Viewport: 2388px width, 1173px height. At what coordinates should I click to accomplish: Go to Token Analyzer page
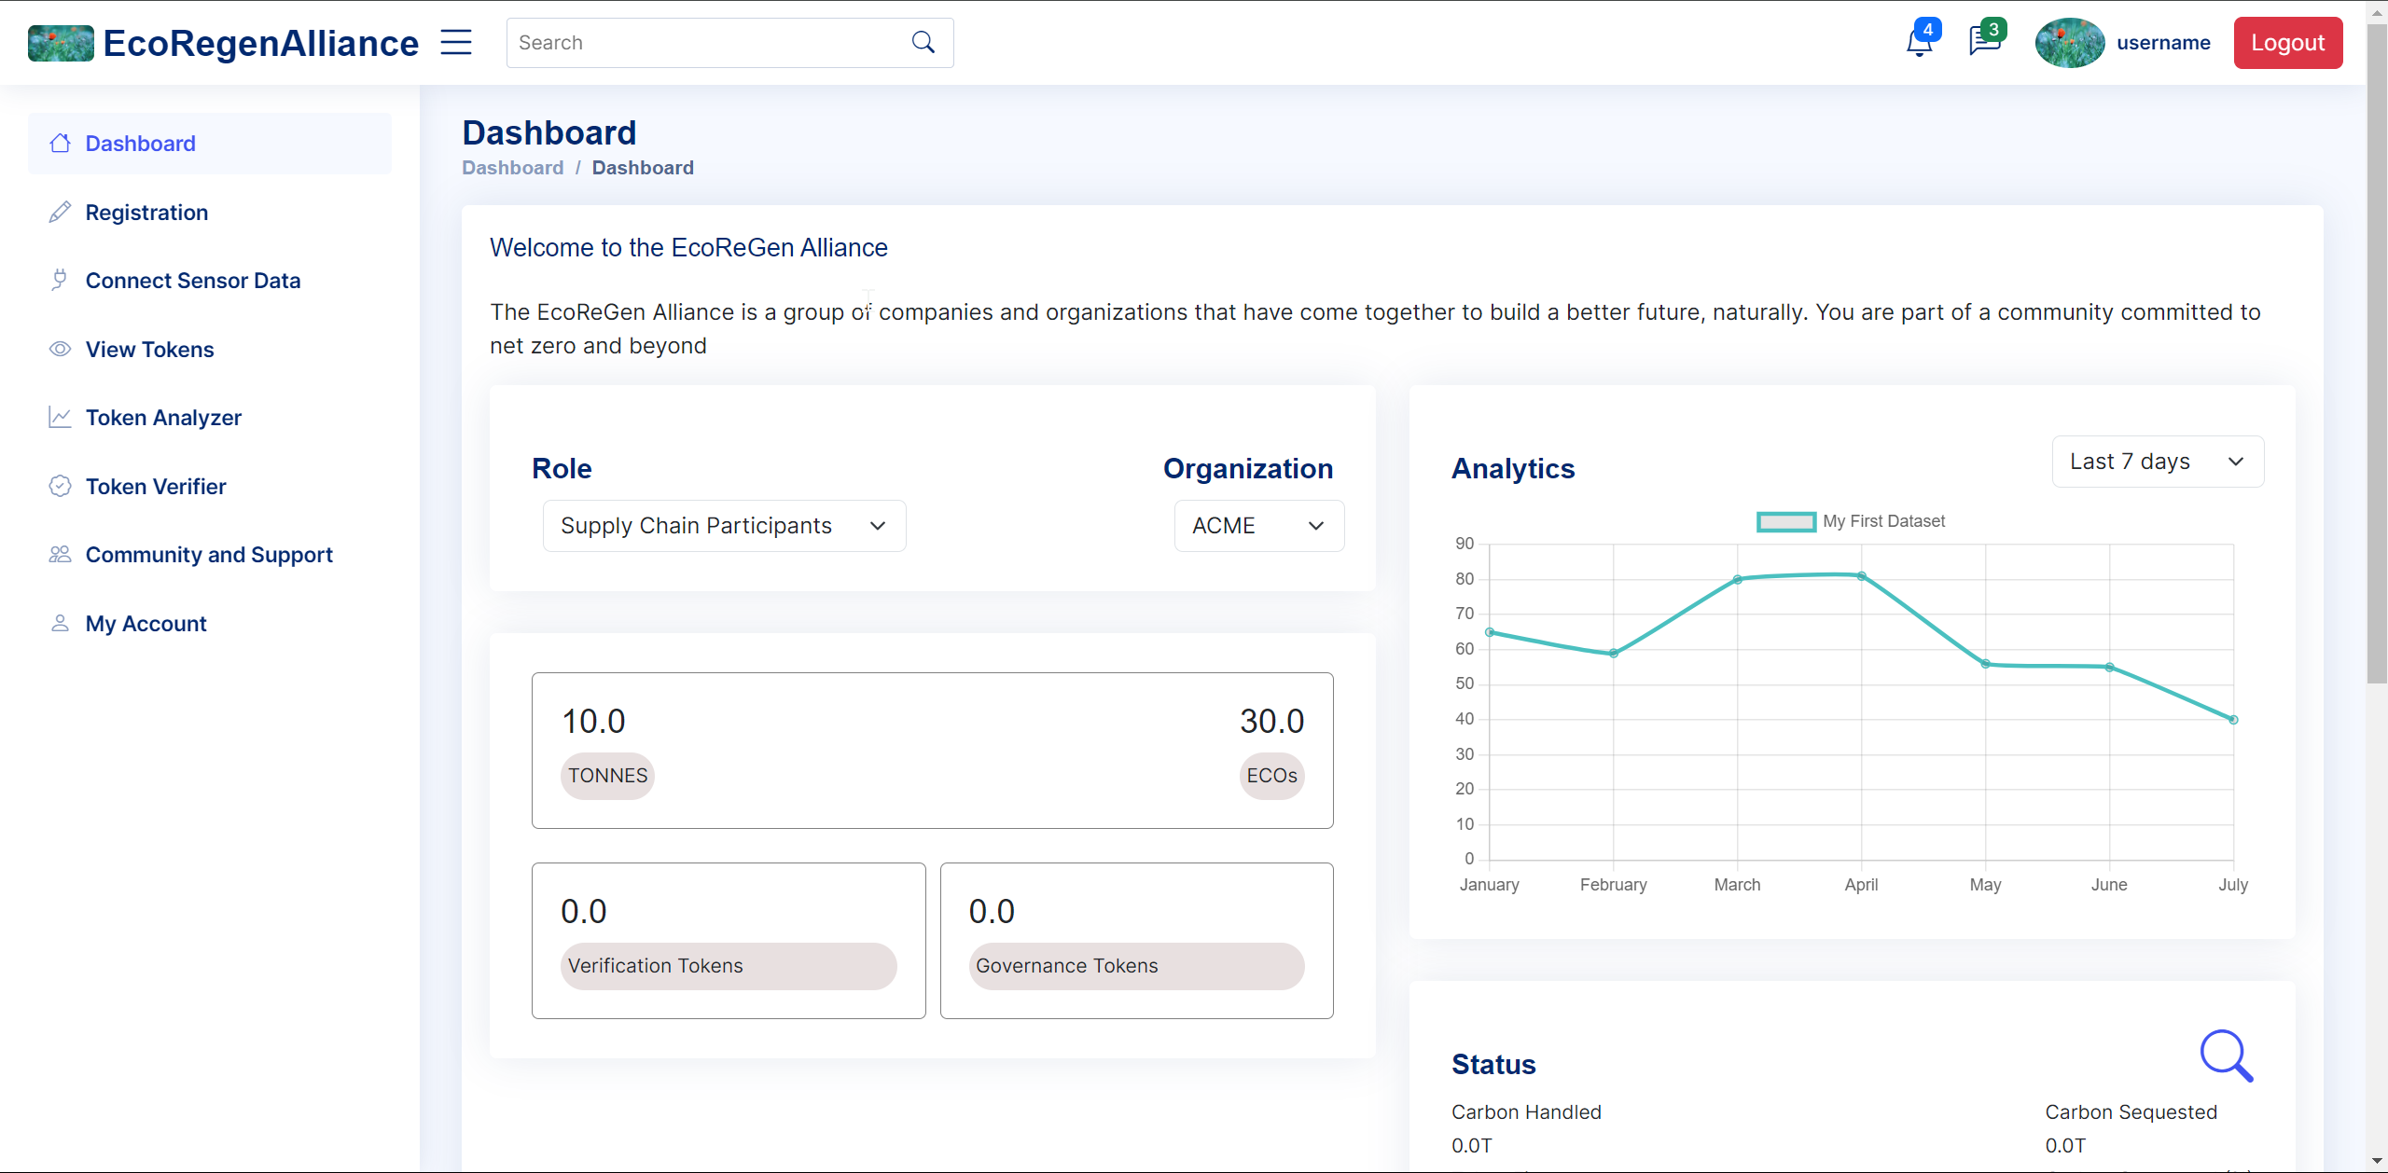coord(163,418)
